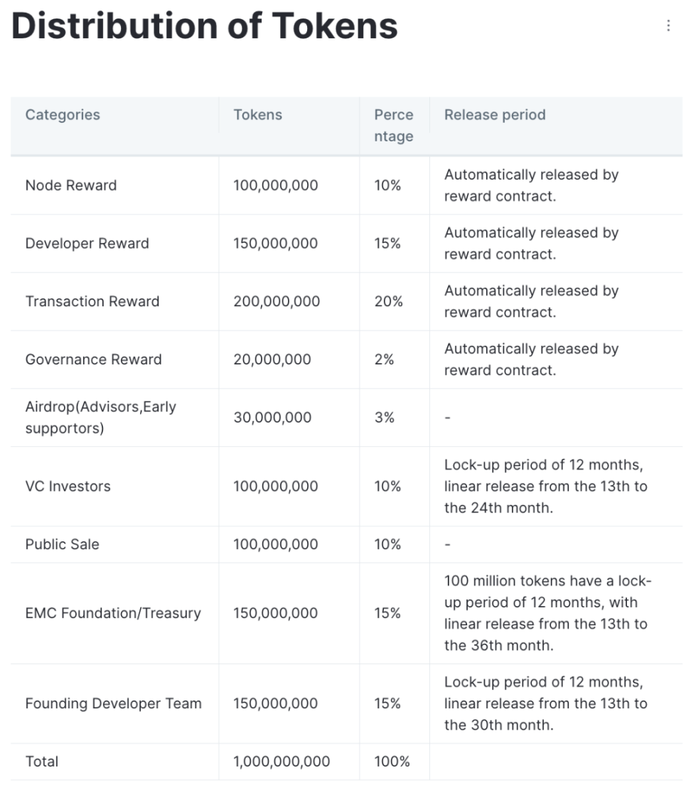Select the Airdrop (Advisors, Early supporters) cell
Image resolution: width=691 pixels, height=785 pixels.
[100, 418]
